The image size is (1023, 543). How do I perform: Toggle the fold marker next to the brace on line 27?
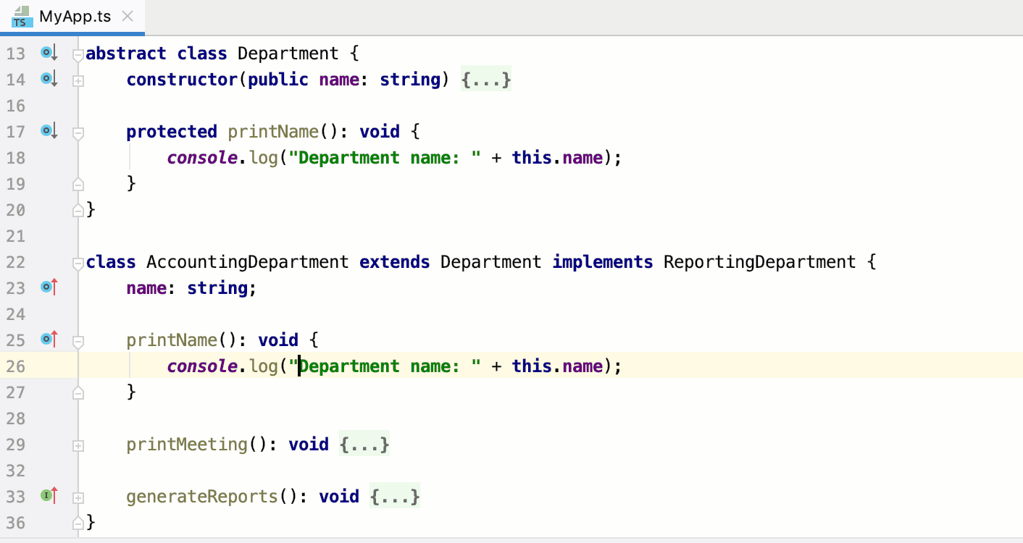point(78,392)
